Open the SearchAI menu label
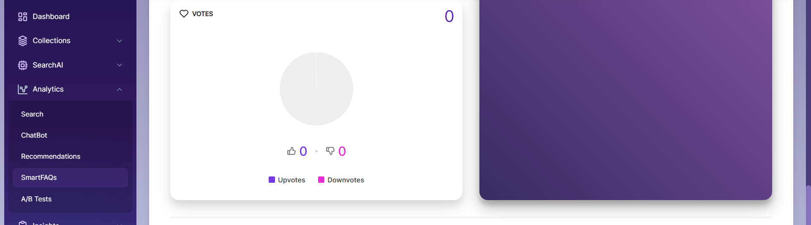Screen dimensions: 811x225 (48, 65)
